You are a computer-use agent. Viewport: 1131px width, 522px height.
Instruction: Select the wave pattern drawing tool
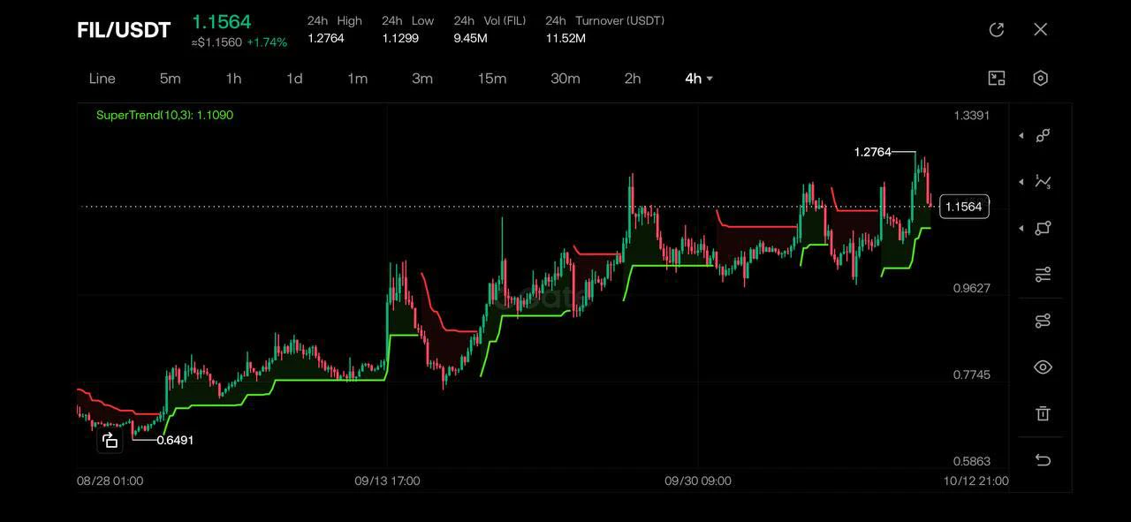[1044, 182]
